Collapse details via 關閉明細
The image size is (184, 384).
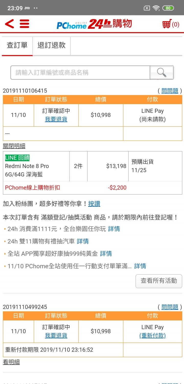coord(14,146)
